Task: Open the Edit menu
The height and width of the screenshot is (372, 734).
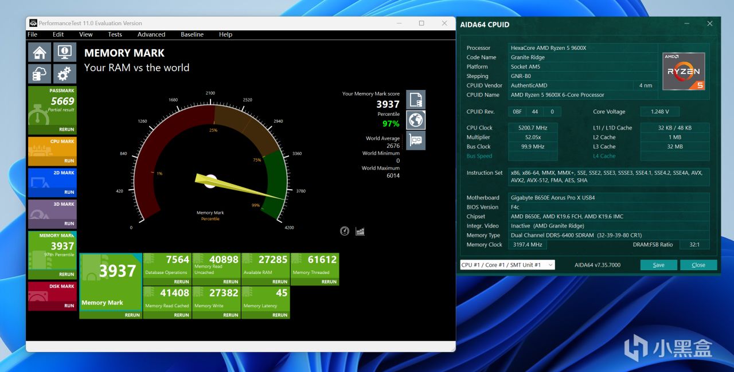Action: point(58,34)
